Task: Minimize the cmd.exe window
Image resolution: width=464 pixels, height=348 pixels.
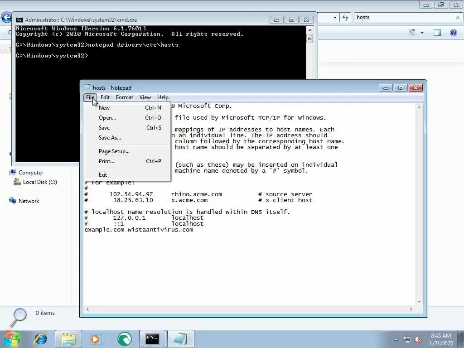Action: point(276,20)
